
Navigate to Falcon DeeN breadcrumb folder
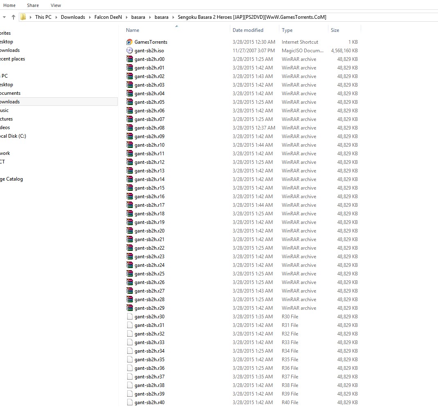pyautogui.click(x=108, y=17)
